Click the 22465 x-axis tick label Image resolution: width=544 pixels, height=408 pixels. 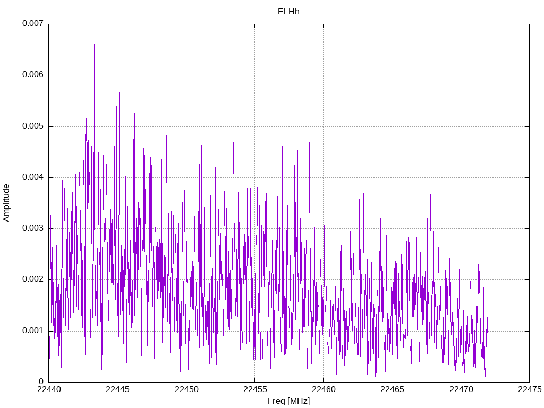point(393,389)
